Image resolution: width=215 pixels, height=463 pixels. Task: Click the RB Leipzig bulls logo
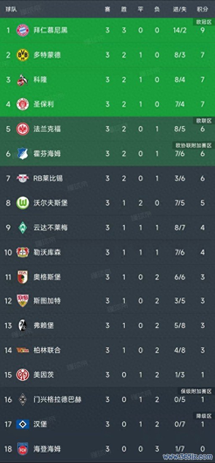click(x=23, y=178)
